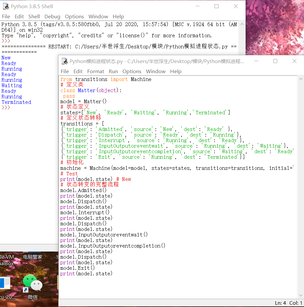Click the last >>> shell prompt
The width and height of the screenshot is (304, 307).
pos(6,107)
